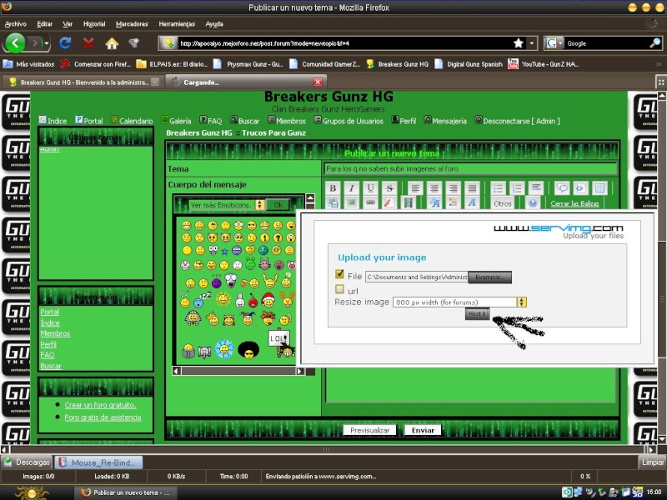The image size is (667, 500).
Task: Insert a Flash file
Action: point(389,202)
